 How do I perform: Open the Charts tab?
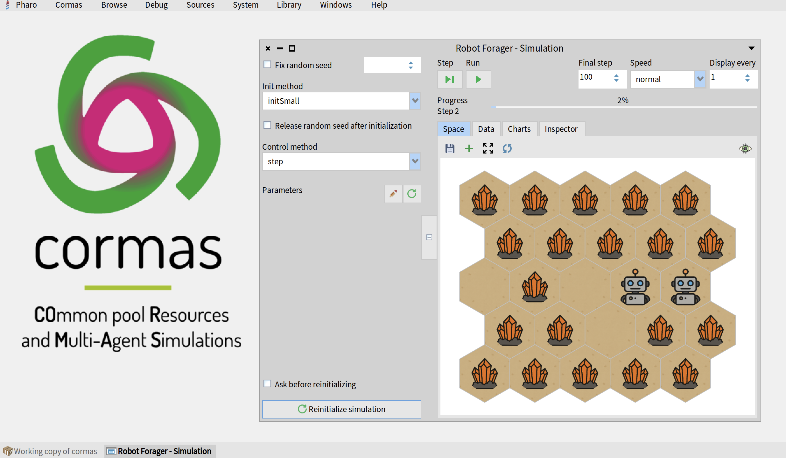[519, 129]
